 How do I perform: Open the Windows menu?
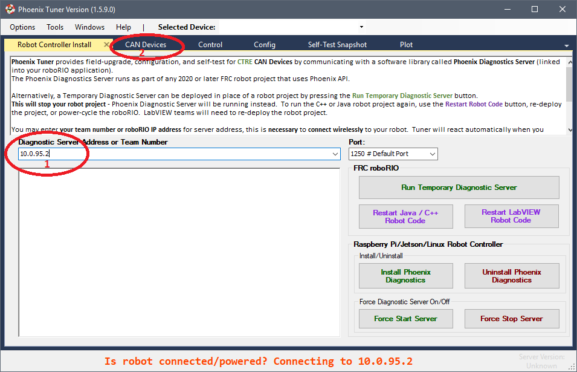89,27
